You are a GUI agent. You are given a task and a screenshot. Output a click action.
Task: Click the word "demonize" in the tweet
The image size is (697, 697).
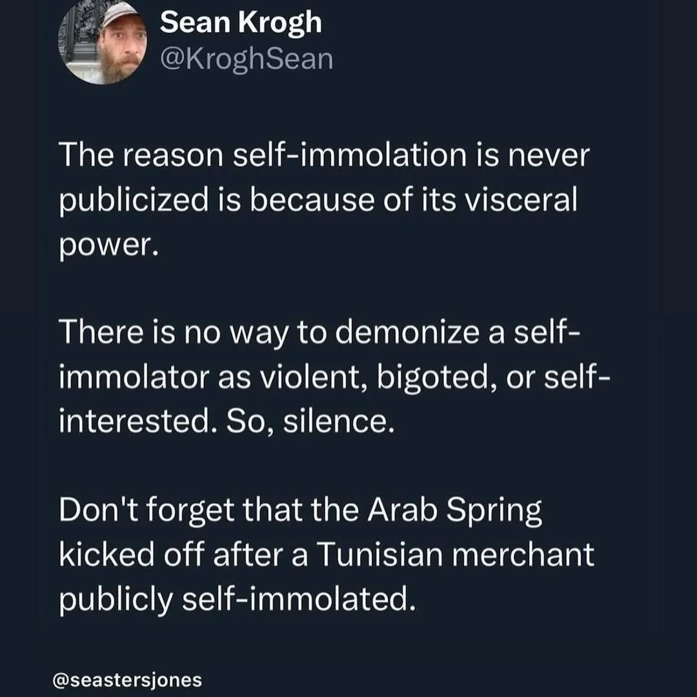[409, 333]
